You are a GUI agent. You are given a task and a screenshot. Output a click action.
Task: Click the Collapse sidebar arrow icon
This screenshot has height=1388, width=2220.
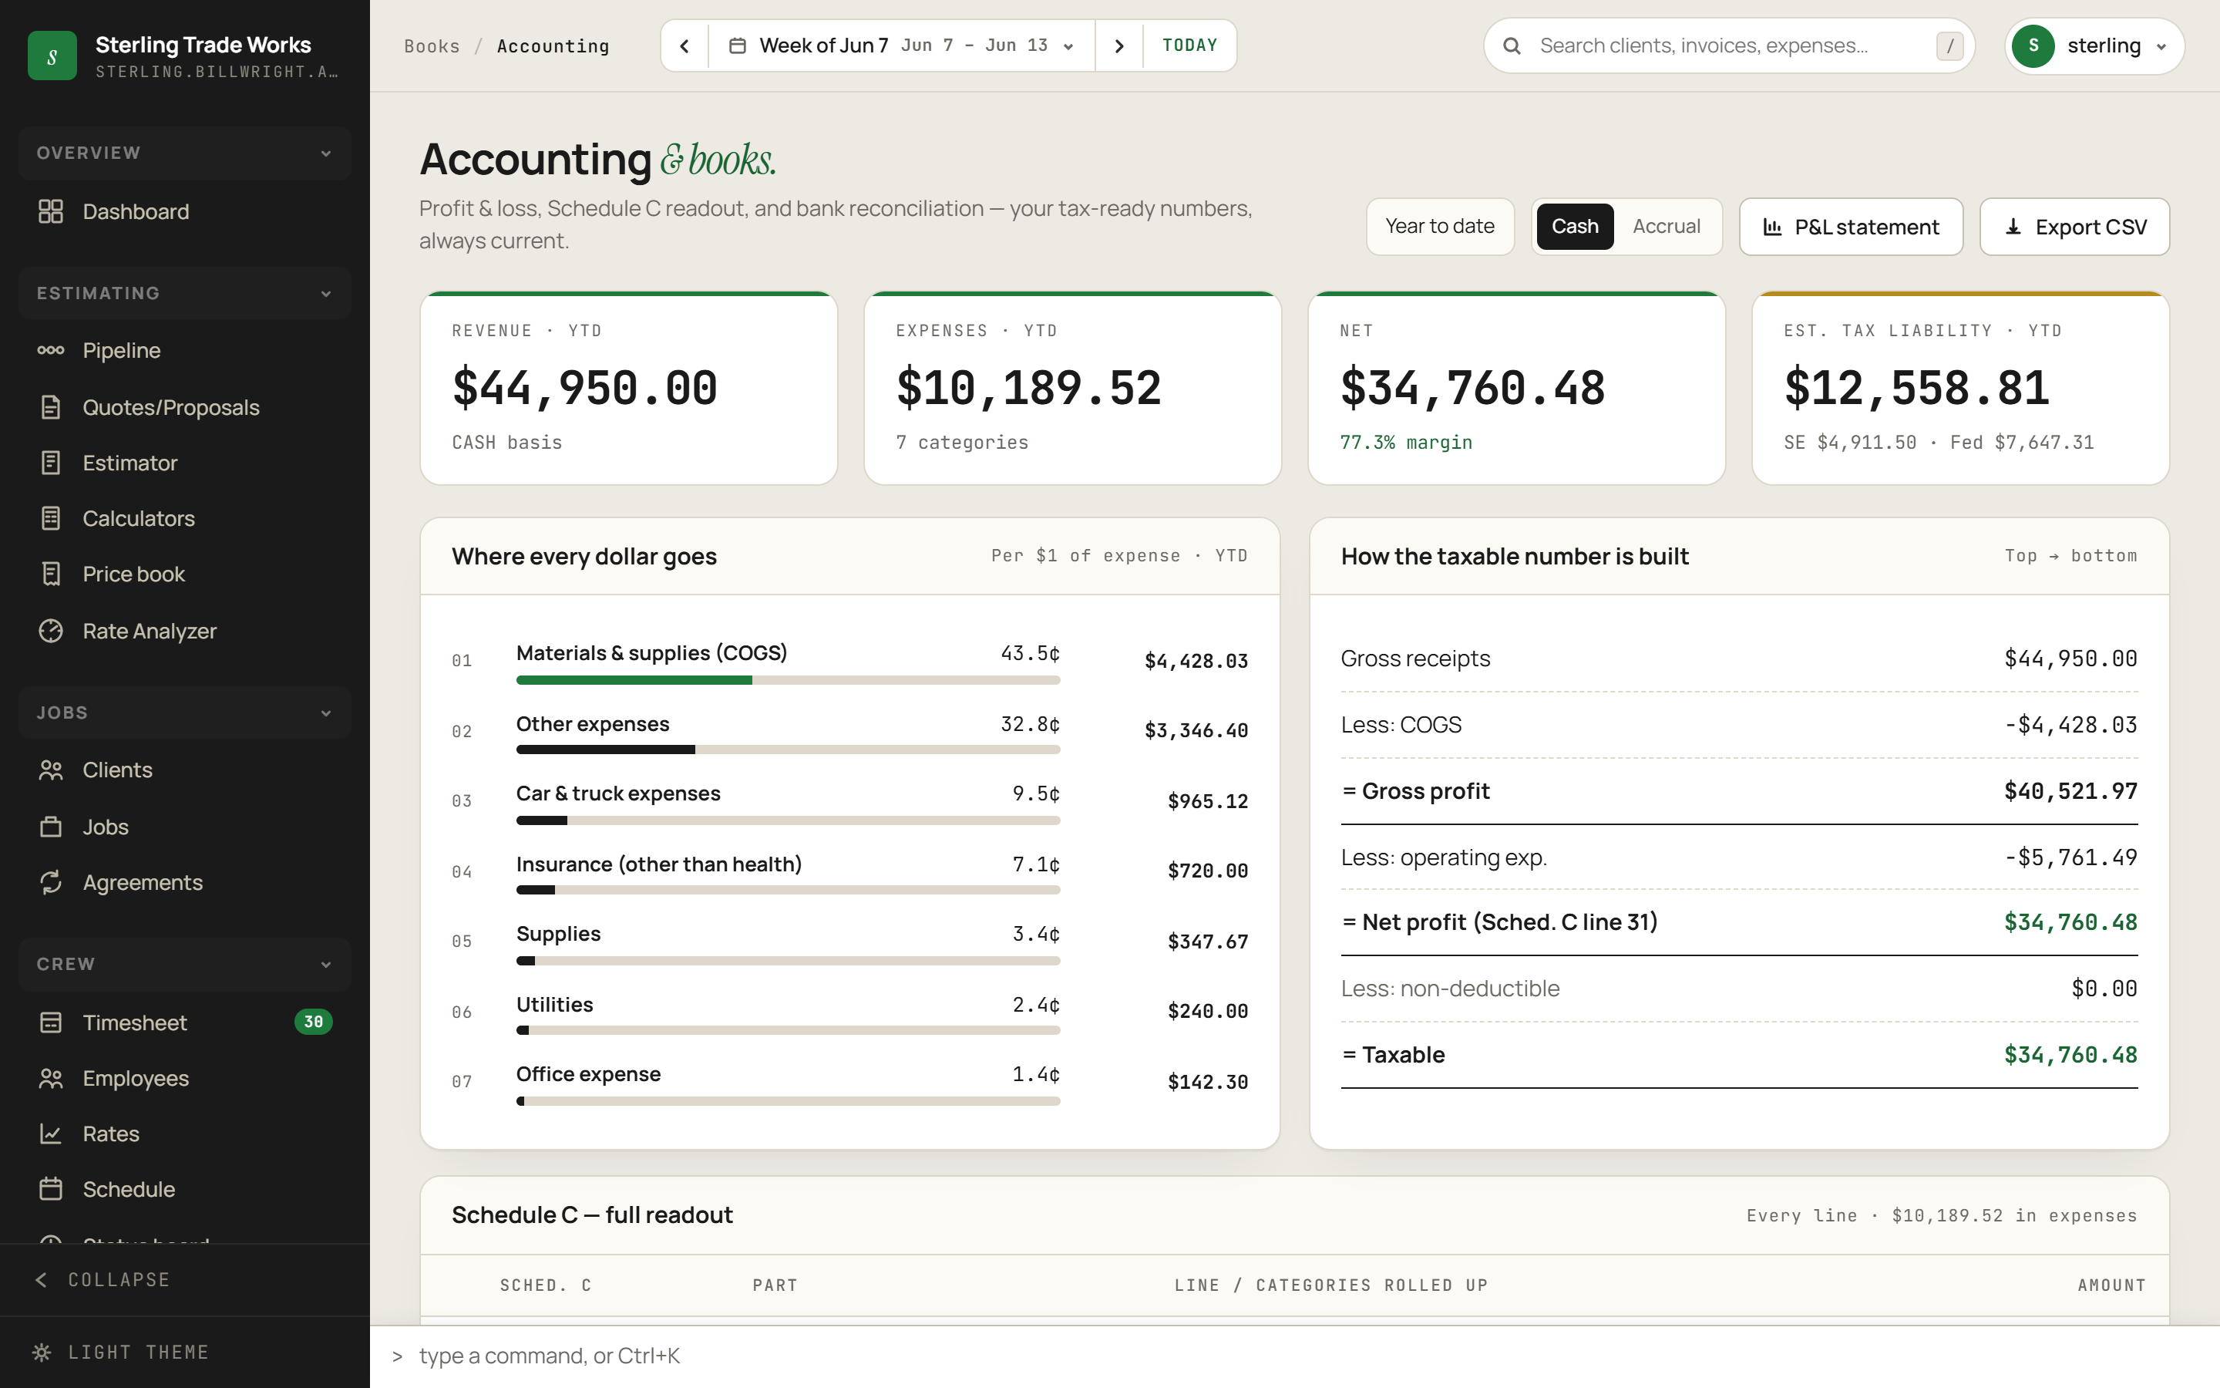pos(42,1280)
